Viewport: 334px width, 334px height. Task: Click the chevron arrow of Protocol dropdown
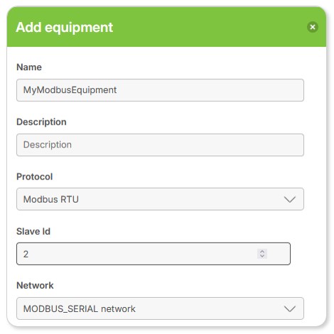[x=290, y=199]
